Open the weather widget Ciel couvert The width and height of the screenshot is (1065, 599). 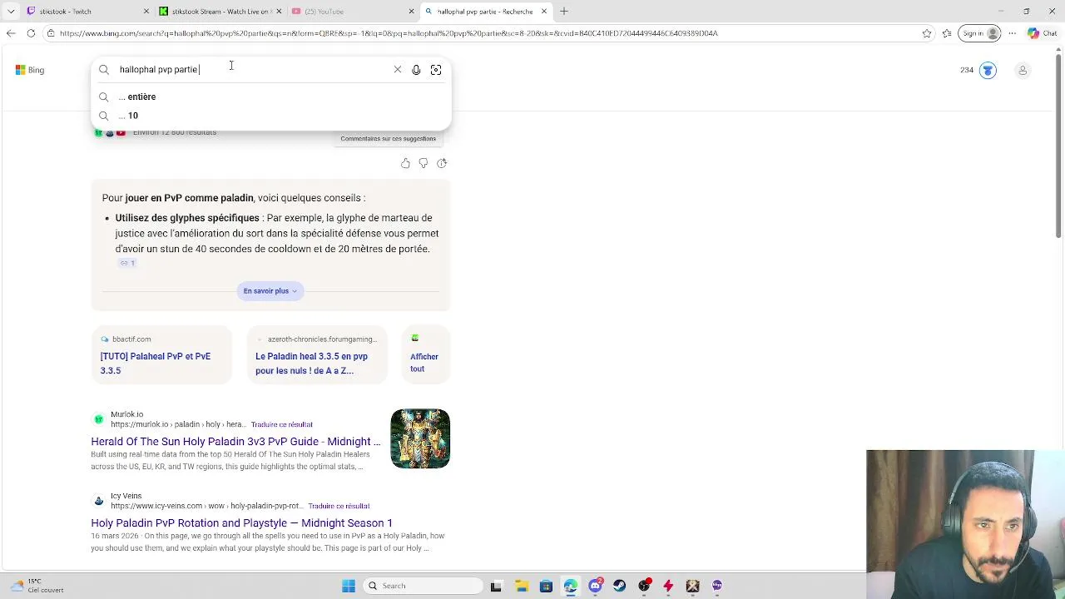click(39, 586)
